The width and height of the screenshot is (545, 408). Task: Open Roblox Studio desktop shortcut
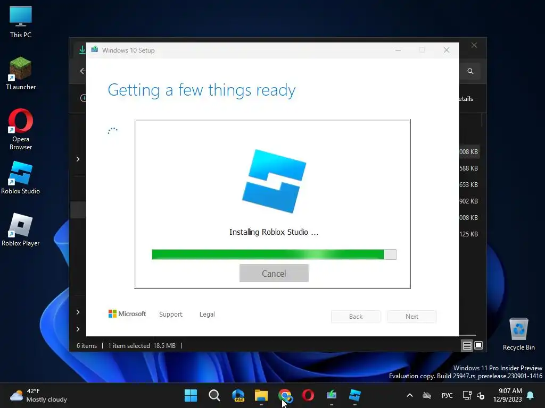[21, 178]
